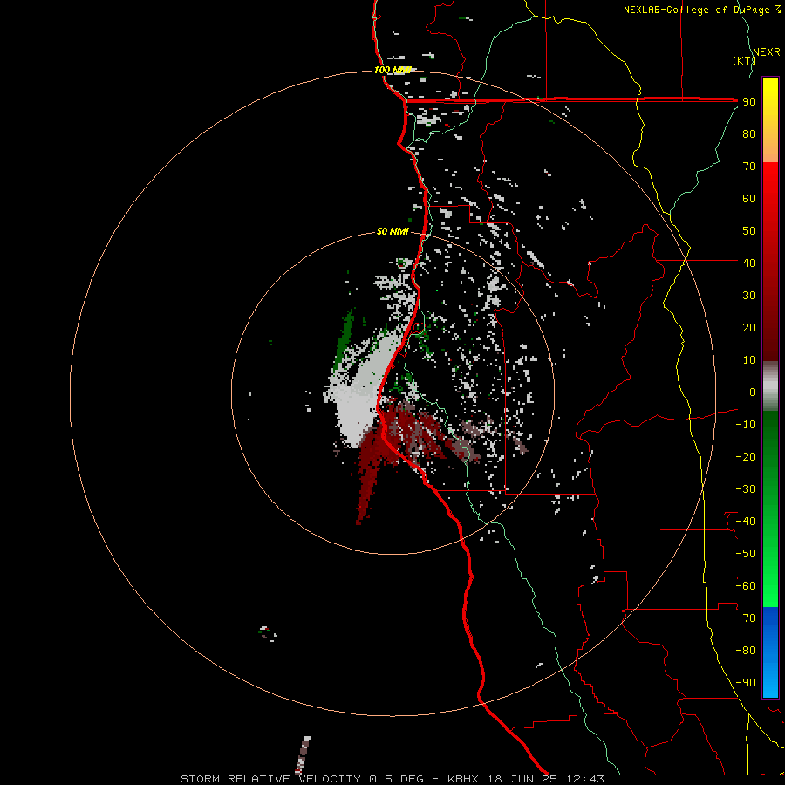Click the "-10" scale label
Viewport: 785px width, 785px height.
[x=746, y=425]
